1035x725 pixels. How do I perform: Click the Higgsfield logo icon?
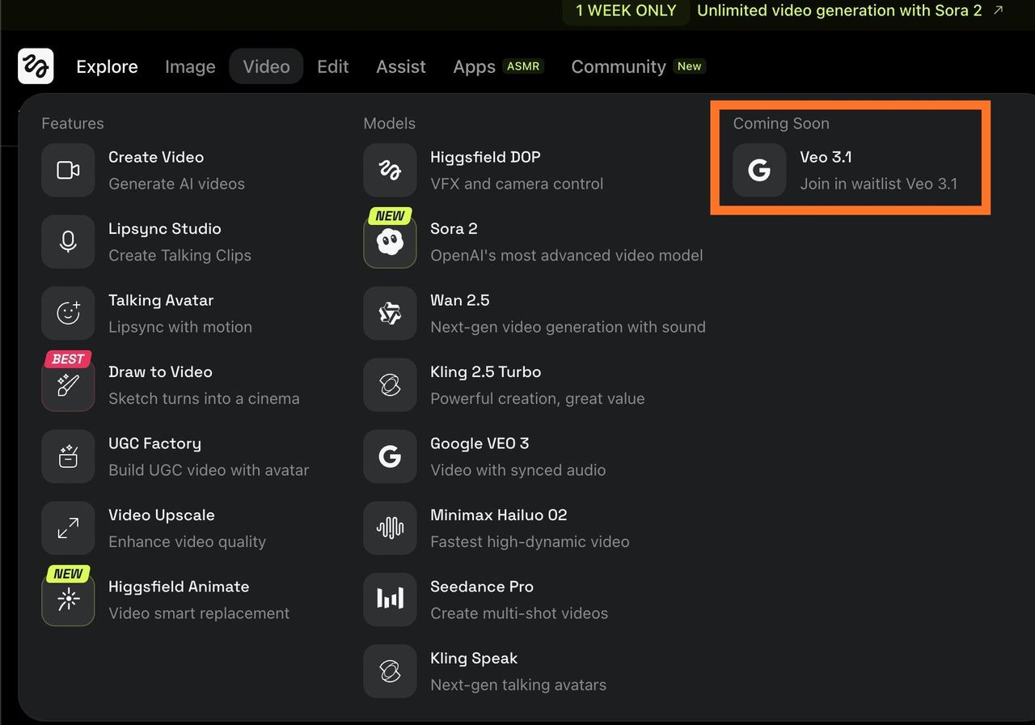[36, 66]
